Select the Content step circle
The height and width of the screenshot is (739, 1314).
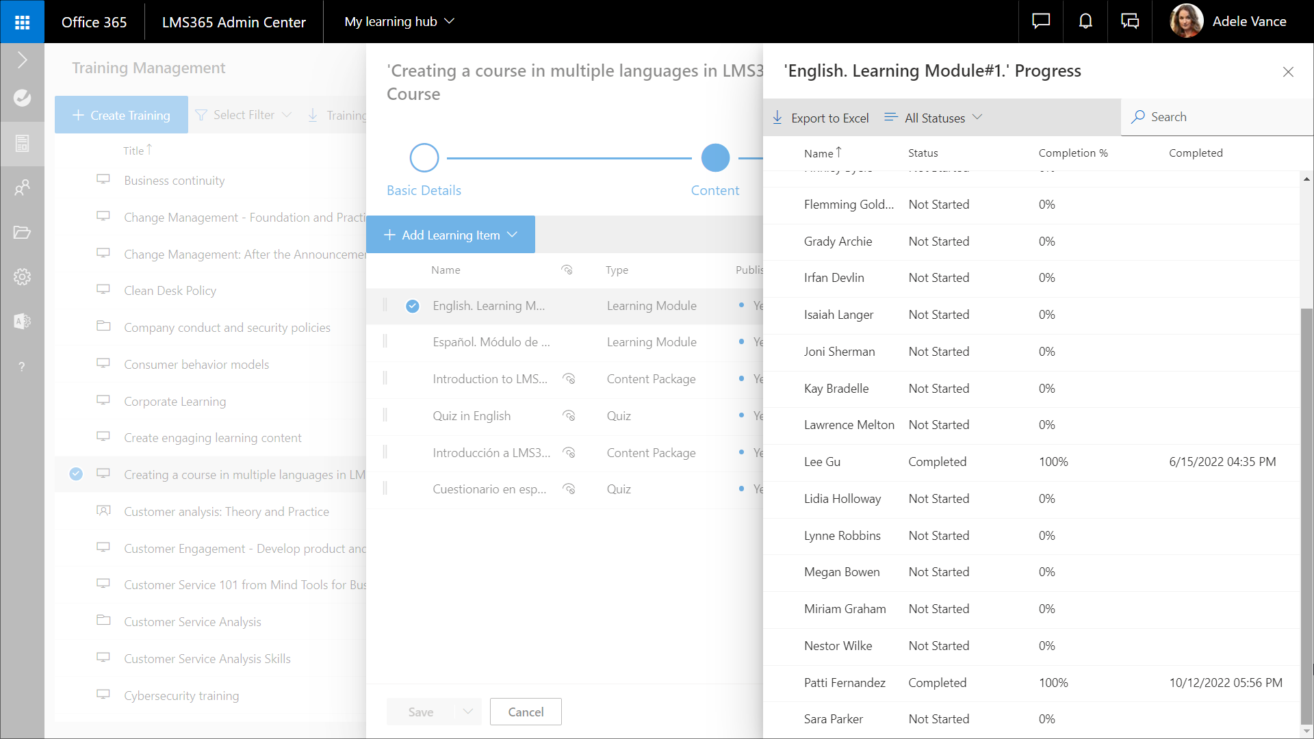click(715, 158)
